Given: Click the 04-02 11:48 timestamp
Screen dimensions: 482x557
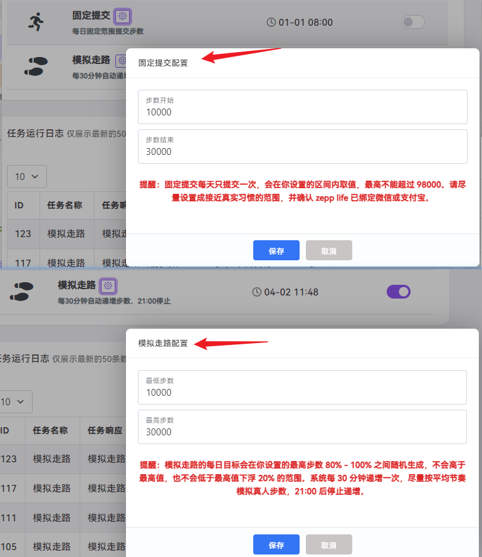Looking at the screenshot, I should pos(291,292).
